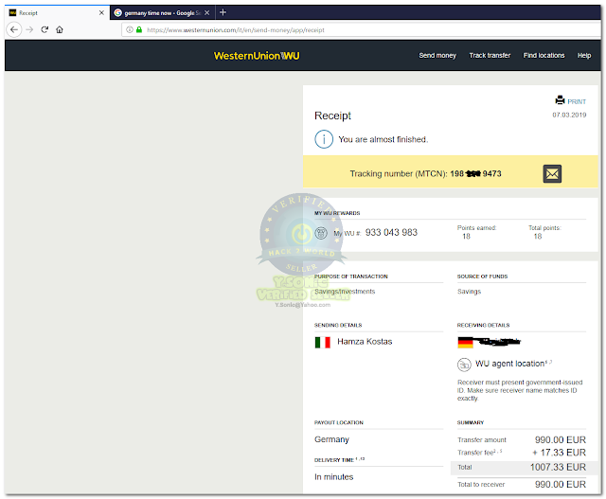Click the transfer fee 17.33 EUR value

[x=560, y=453]
